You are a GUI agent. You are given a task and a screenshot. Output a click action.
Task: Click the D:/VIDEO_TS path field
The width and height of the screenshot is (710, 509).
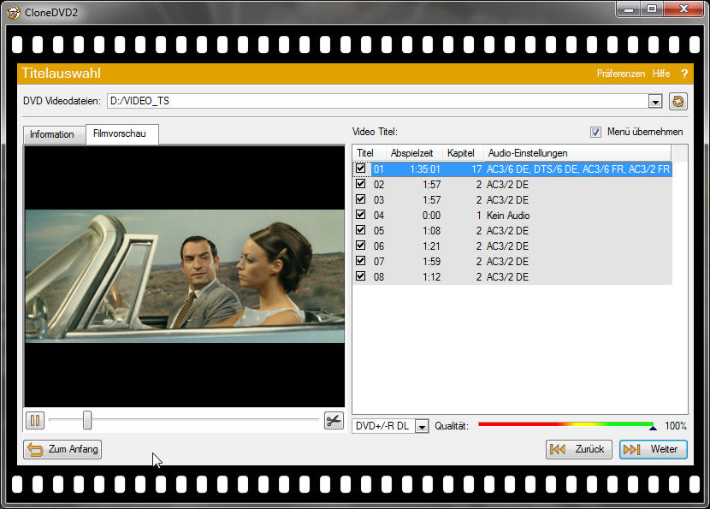coord(377,101)
